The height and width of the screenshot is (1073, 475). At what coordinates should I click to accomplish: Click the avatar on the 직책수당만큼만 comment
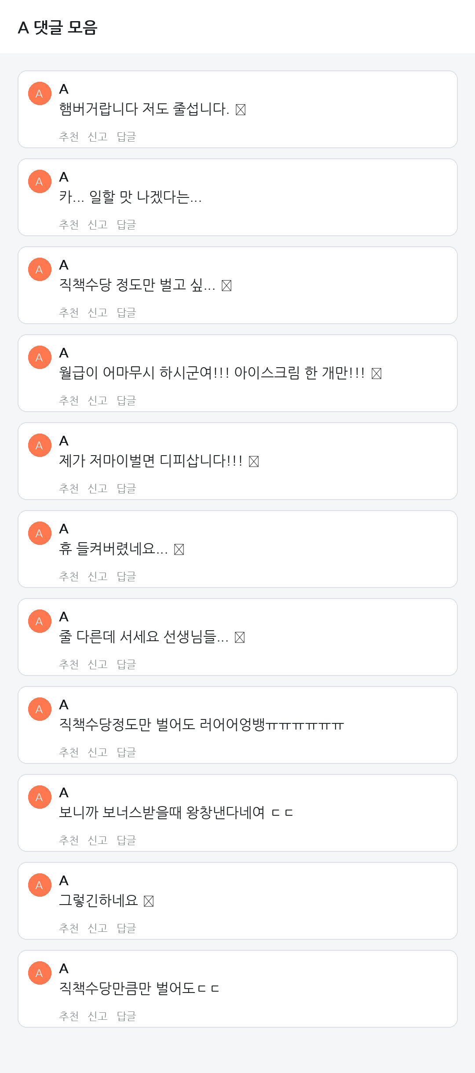[x=40, y=973]
